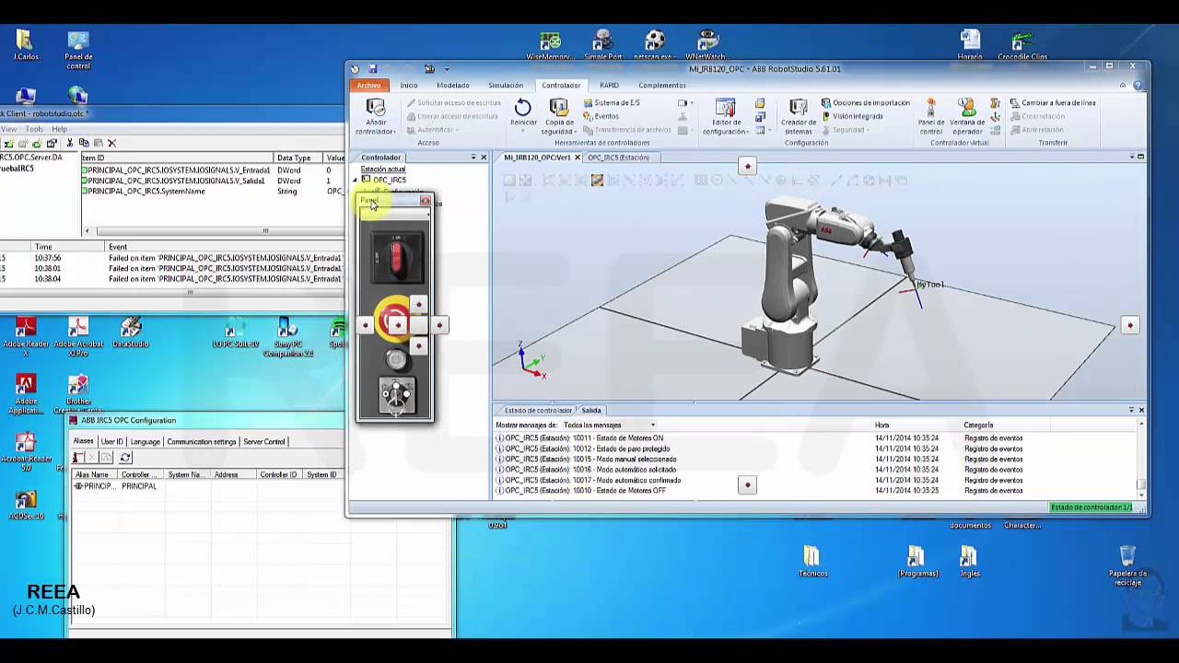Click the copy icon in OPC Client toolbar
The height and width of the screenshot is (663, 1179).
[84, 143]
